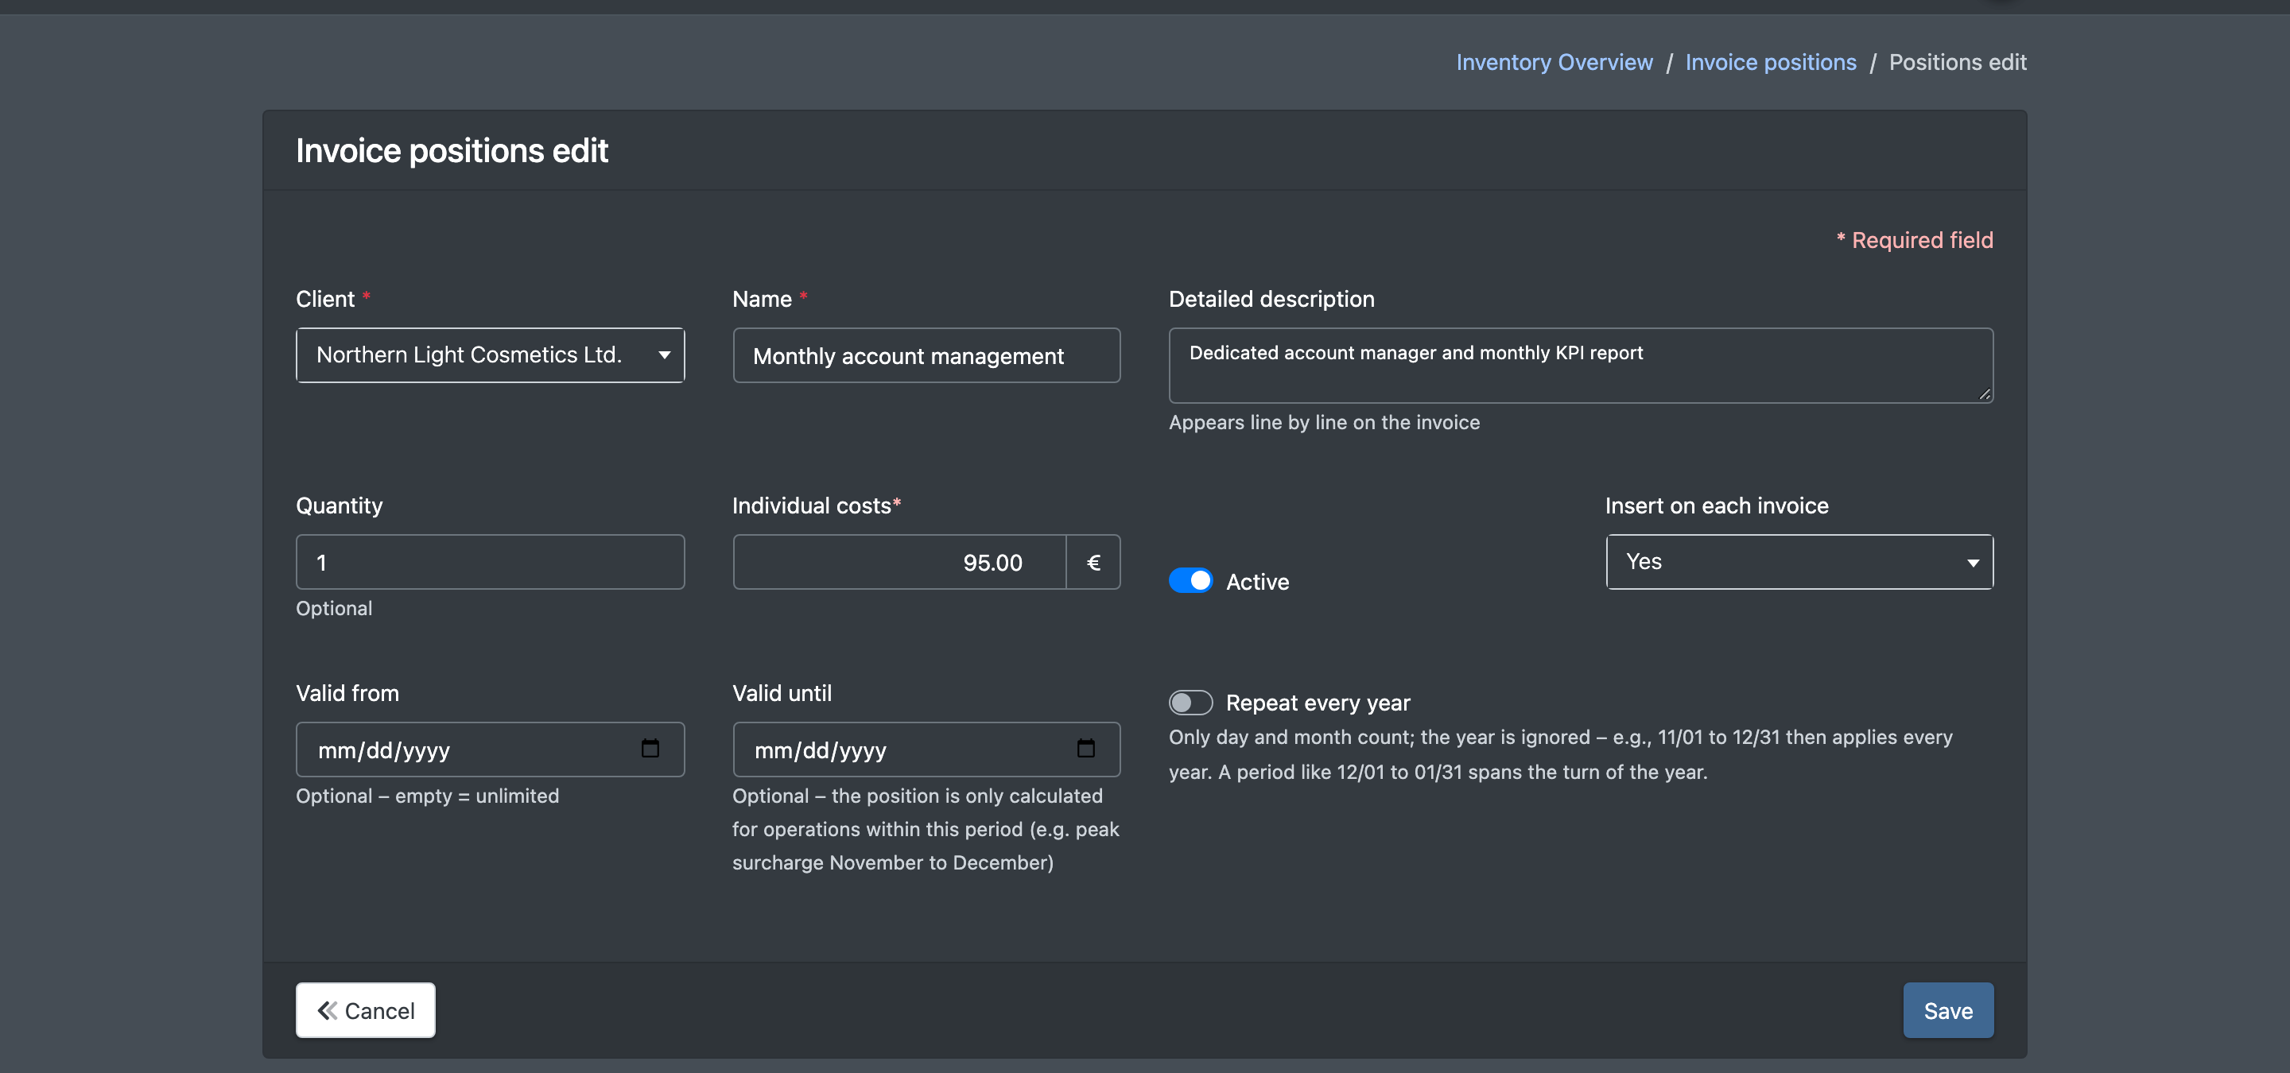Image resolution: width=2290 pixels, height=1073 pixels.
Task: Grab the description textarea resize handle
Action: pyautogui.click(x=1984, y=394)
